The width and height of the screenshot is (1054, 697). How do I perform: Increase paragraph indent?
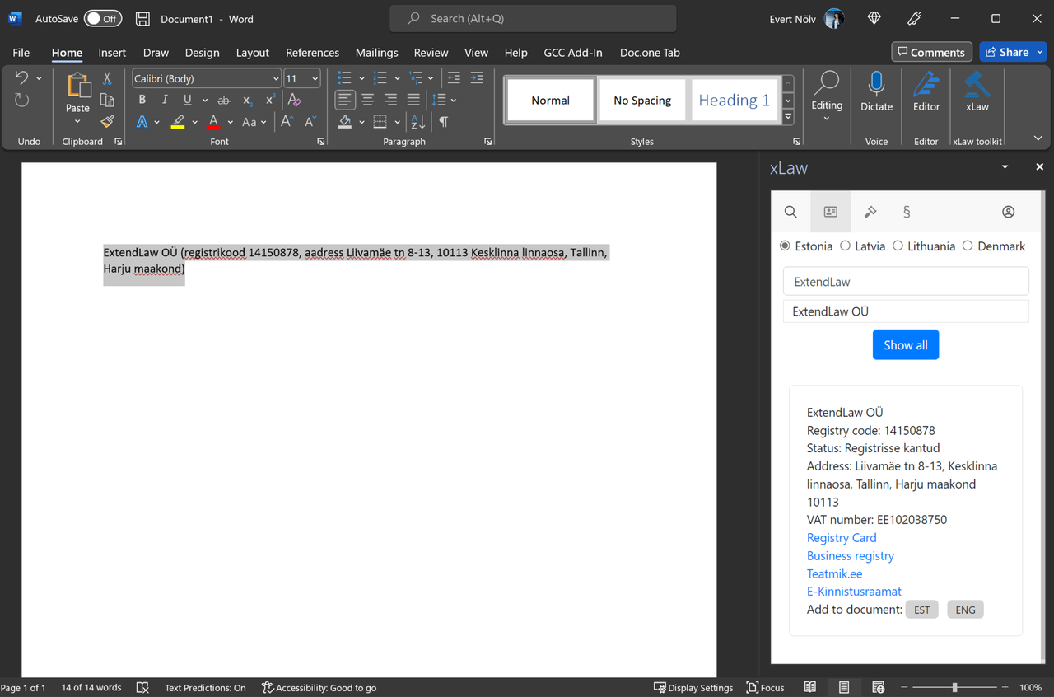[477, 78]
